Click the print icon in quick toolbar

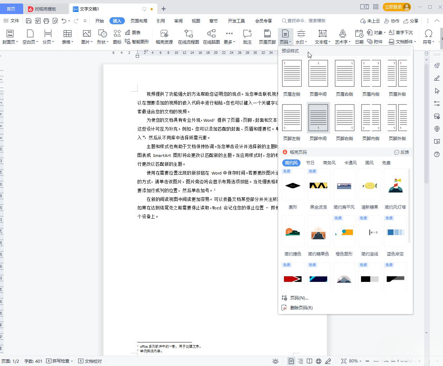coord(46,21)
